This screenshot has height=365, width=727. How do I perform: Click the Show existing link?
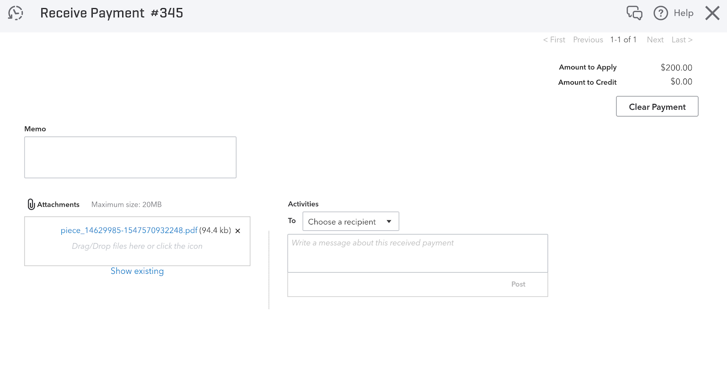click(x=137, y=271)
